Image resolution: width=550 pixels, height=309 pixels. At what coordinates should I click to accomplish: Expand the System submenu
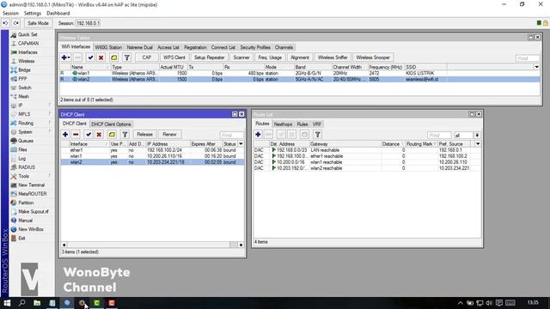(25, 132)
